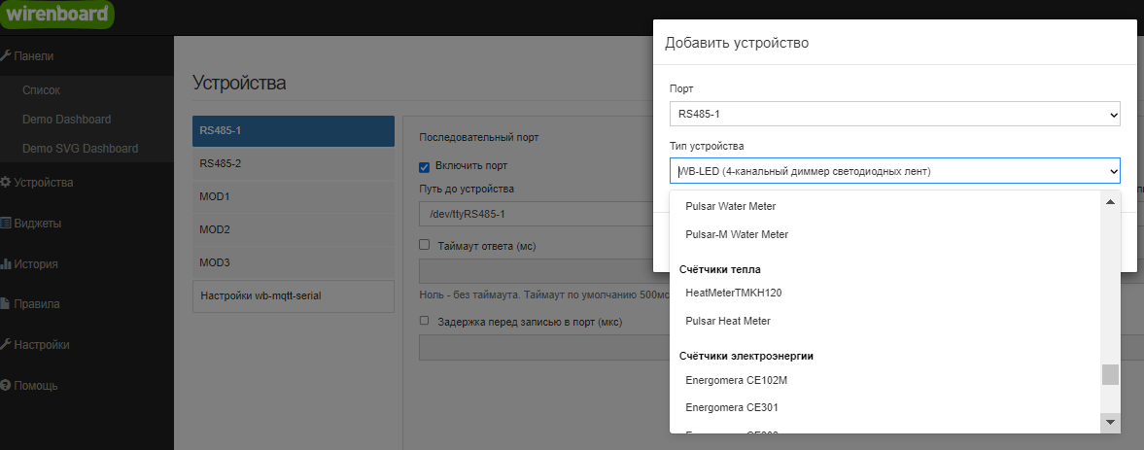Open Настройки wb-mqtt-serial tab
The height and width of the screenshot is (450, 1144).
pyautogui.click(x=294, y=296)
